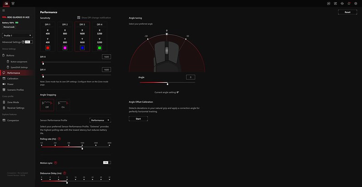The width and height of the screenshot is (362, 187).
Task: Click the sync/update icon in top bar
Action: click(x=342, y=4)
